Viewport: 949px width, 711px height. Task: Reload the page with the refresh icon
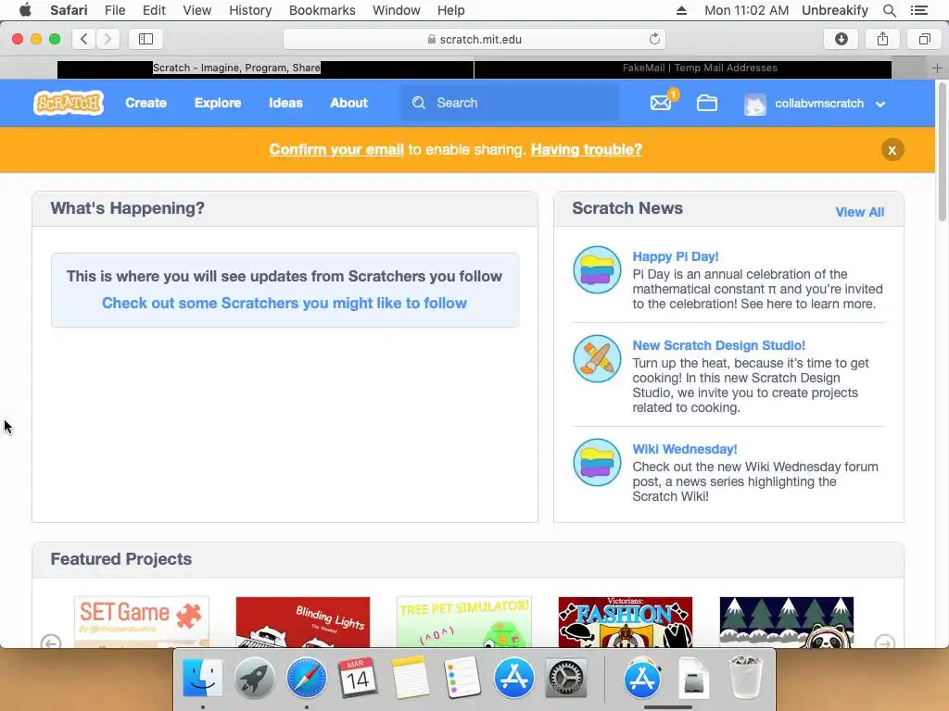coord(654,39)
